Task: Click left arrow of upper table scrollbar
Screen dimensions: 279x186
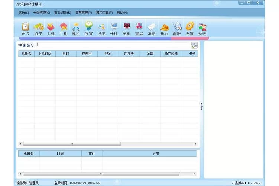Action: point(20,144)
